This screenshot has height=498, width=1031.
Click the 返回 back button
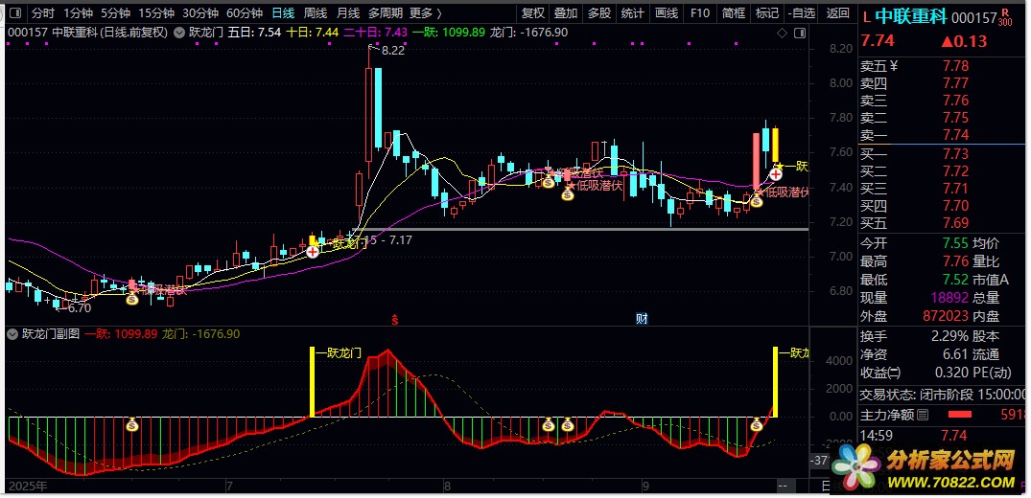(837, 12)
